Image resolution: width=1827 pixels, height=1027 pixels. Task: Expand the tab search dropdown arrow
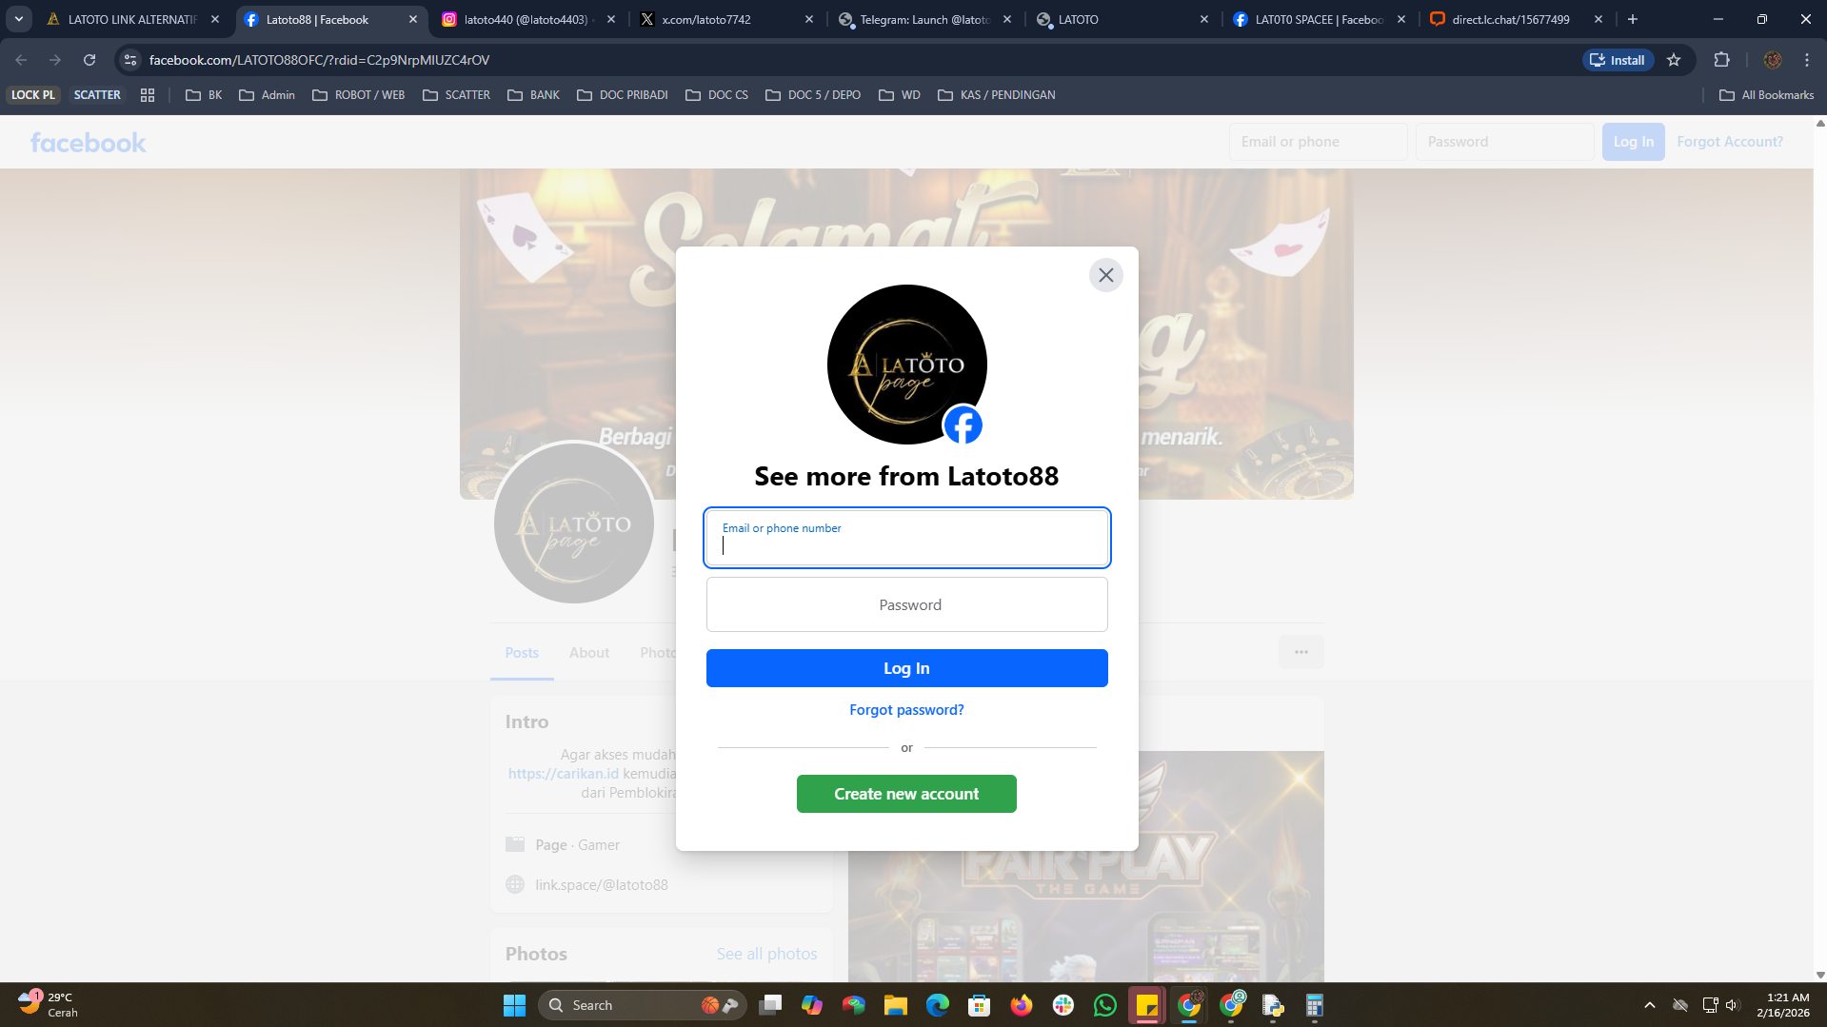point(18,19)
